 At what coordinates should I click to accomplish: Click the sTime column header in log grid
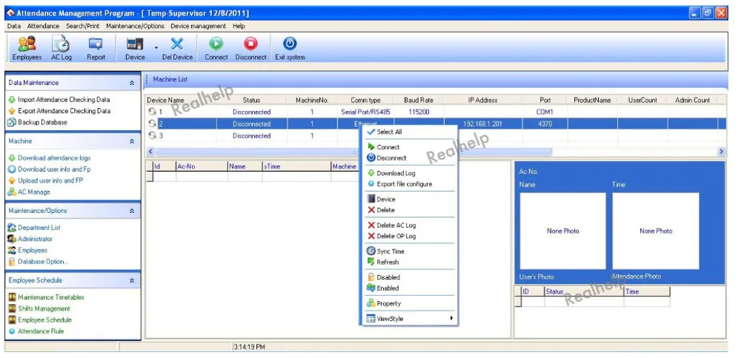[x=296, y=166]
